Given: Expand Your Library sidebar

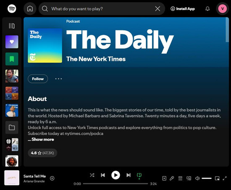Looking at the screenshot, I should point(12,26).
